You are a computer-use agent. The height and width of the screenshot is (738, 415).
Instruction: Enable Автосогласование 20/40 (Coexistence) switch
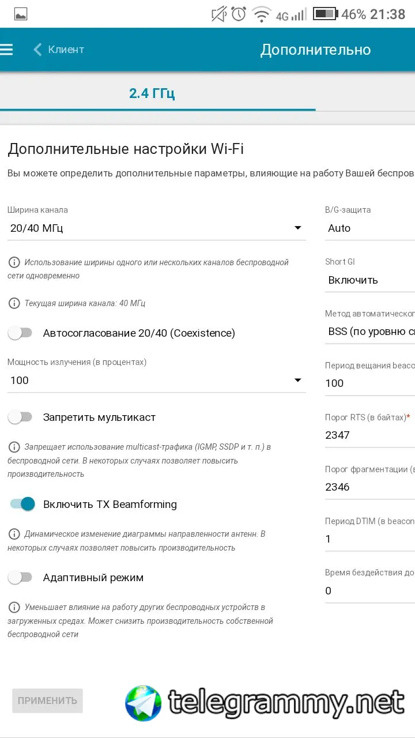pos(20,333)
